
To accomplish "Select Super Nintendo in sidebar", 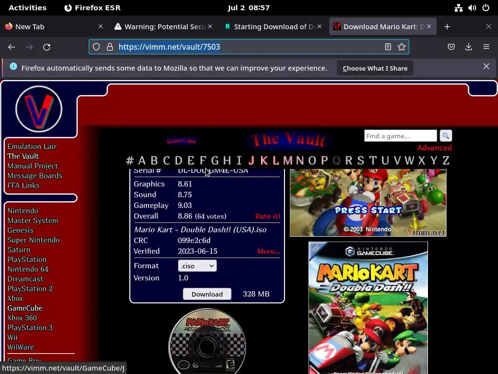I will coord(34,240).
